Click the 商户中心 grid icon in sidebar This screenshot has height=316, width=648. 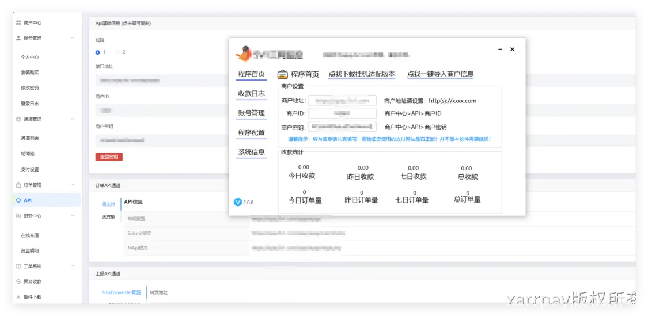(x=18, y=22)
